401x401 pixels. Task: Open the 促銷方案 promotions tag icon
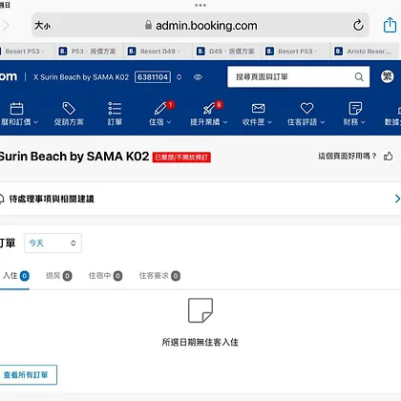69,109
